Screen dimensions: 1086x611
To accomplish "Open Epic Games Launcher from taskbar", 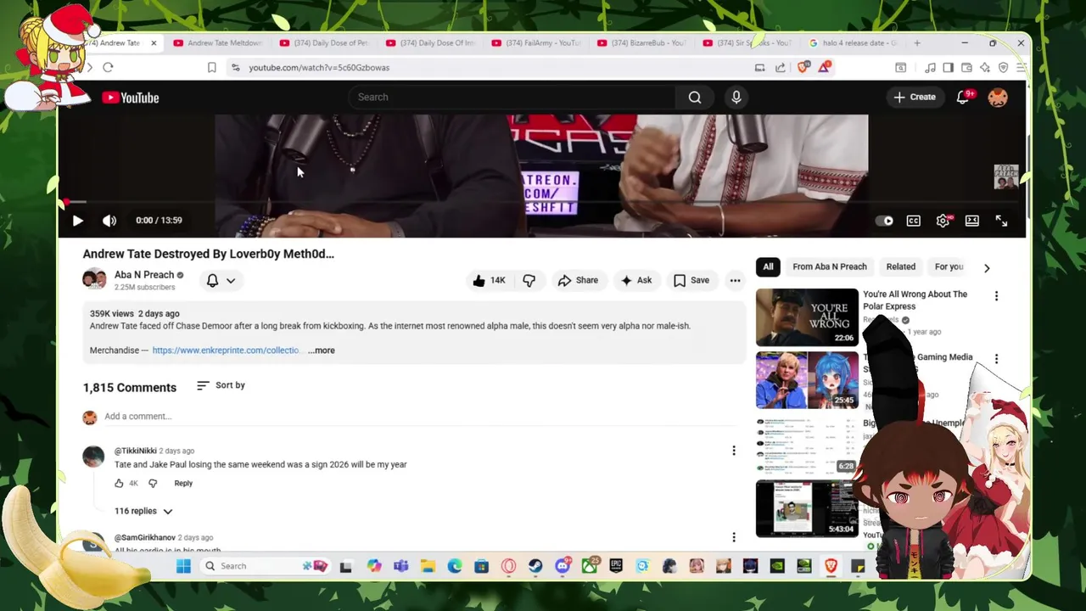I will coord(616,566).
